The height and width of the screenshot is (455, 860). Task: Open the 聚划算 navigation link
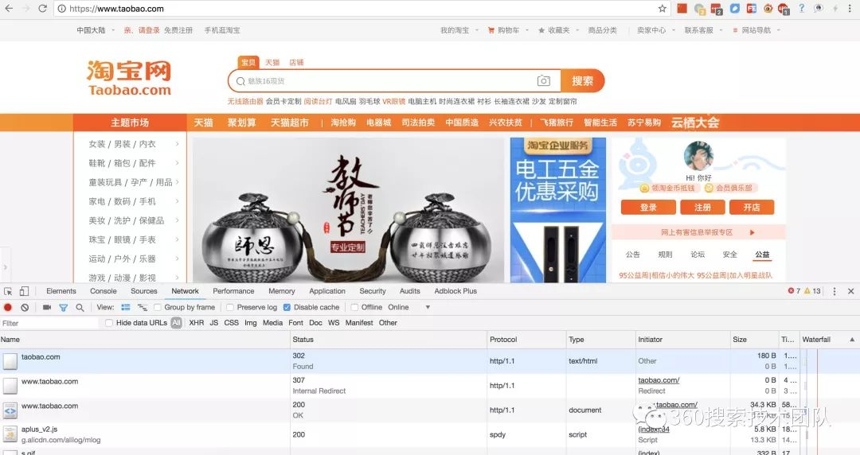(x=242, y=122)
